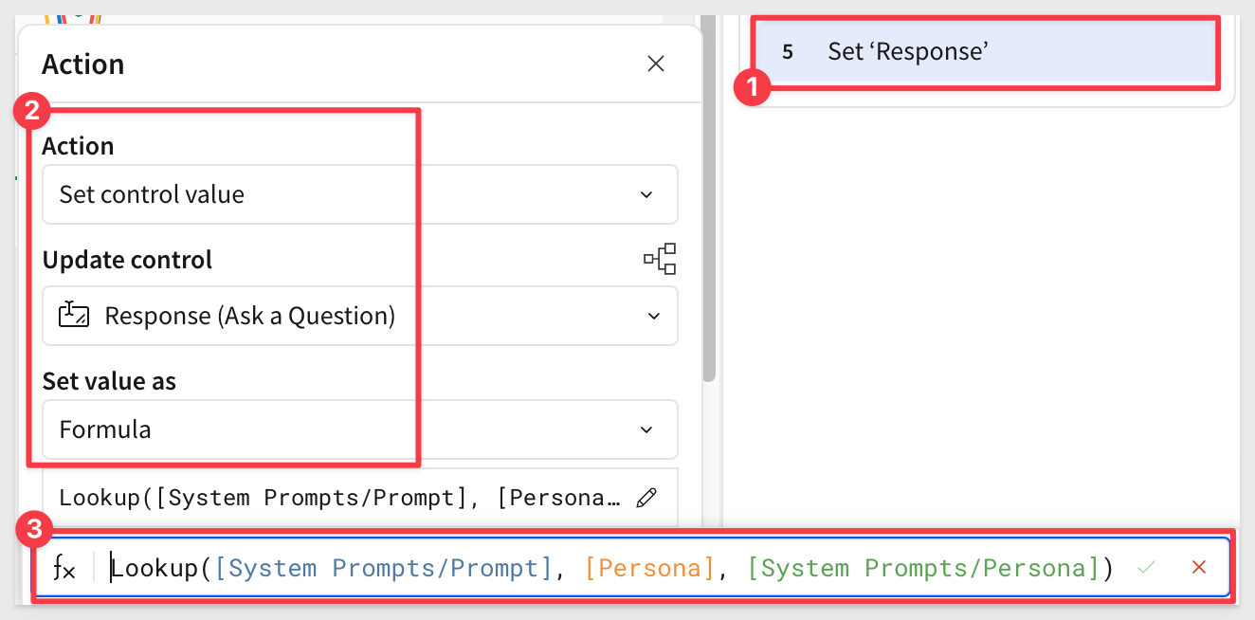Image resolution: width=1255 pixels, height=620 pixels.
Task: Click the blue [System Prompts/Prompt] reference
Action: click(x=384, y=569)
